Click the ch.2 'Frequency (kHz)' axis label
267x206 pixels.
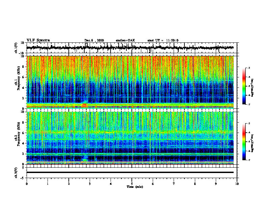coord(18,134)
